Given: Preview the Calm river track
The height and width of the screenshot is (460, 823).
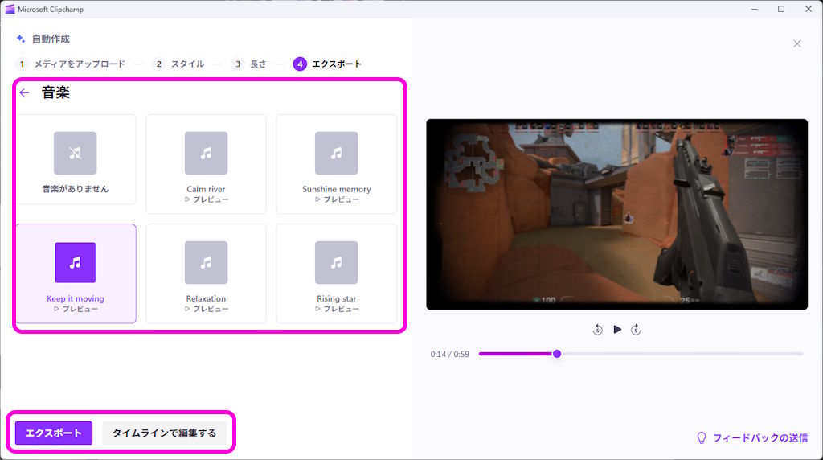Looking at the screenshot, I should pos(207,199).
